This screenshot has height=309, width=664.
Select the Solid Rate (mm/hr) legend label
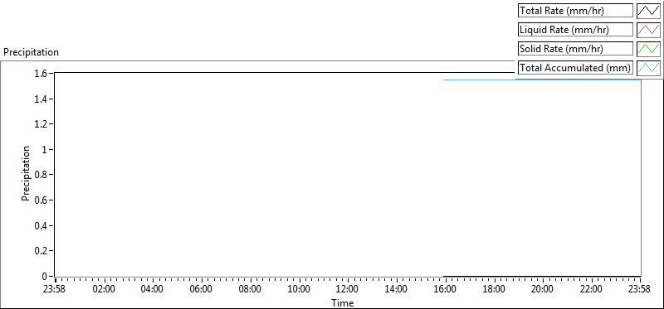pyautogui.click(x=575, y=49)
